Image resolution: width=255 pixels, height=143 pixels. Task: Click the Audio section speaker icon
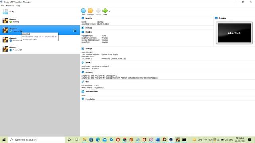click(83, 62)
